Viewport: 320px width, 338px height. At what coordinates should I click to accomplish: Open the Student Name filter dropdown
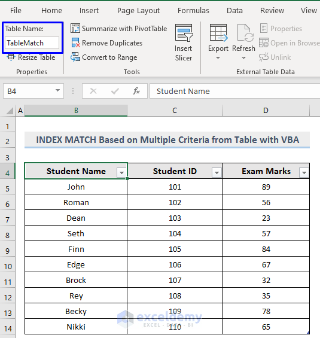121,172
